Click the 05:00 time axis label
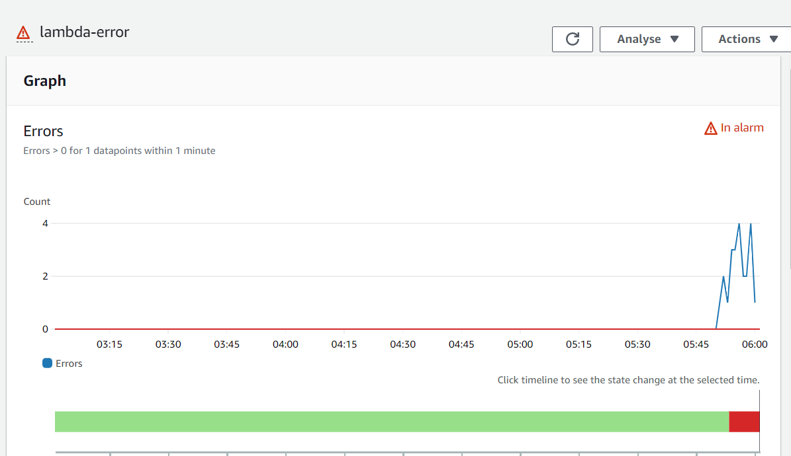This screenshot has height=456, width=791. coord(520,345)
